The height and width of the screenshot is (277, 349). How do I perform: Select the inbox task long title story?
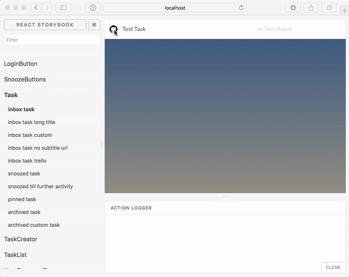click(x=31, y=122)
